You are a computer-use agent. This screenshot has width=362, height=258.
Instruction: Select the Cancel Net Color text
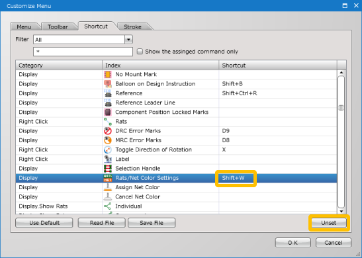pyautogui.click(x=138, y=196)
